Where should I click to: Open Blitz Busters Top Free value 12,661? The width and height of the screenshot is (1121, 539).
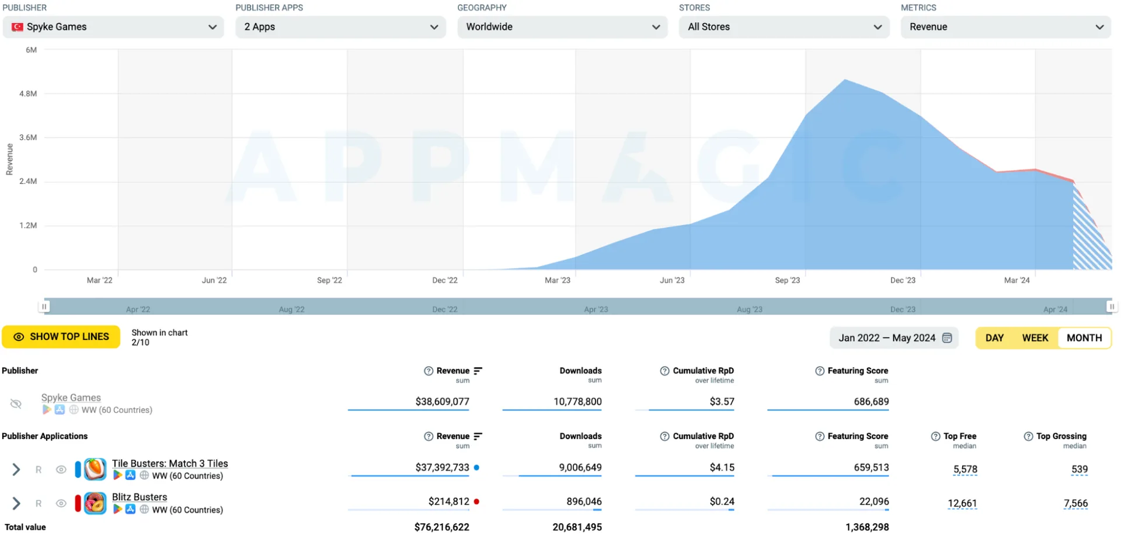(x=962, y=503)
